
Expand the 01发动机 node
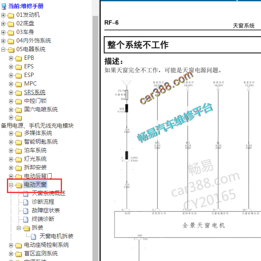coord(3,15)
